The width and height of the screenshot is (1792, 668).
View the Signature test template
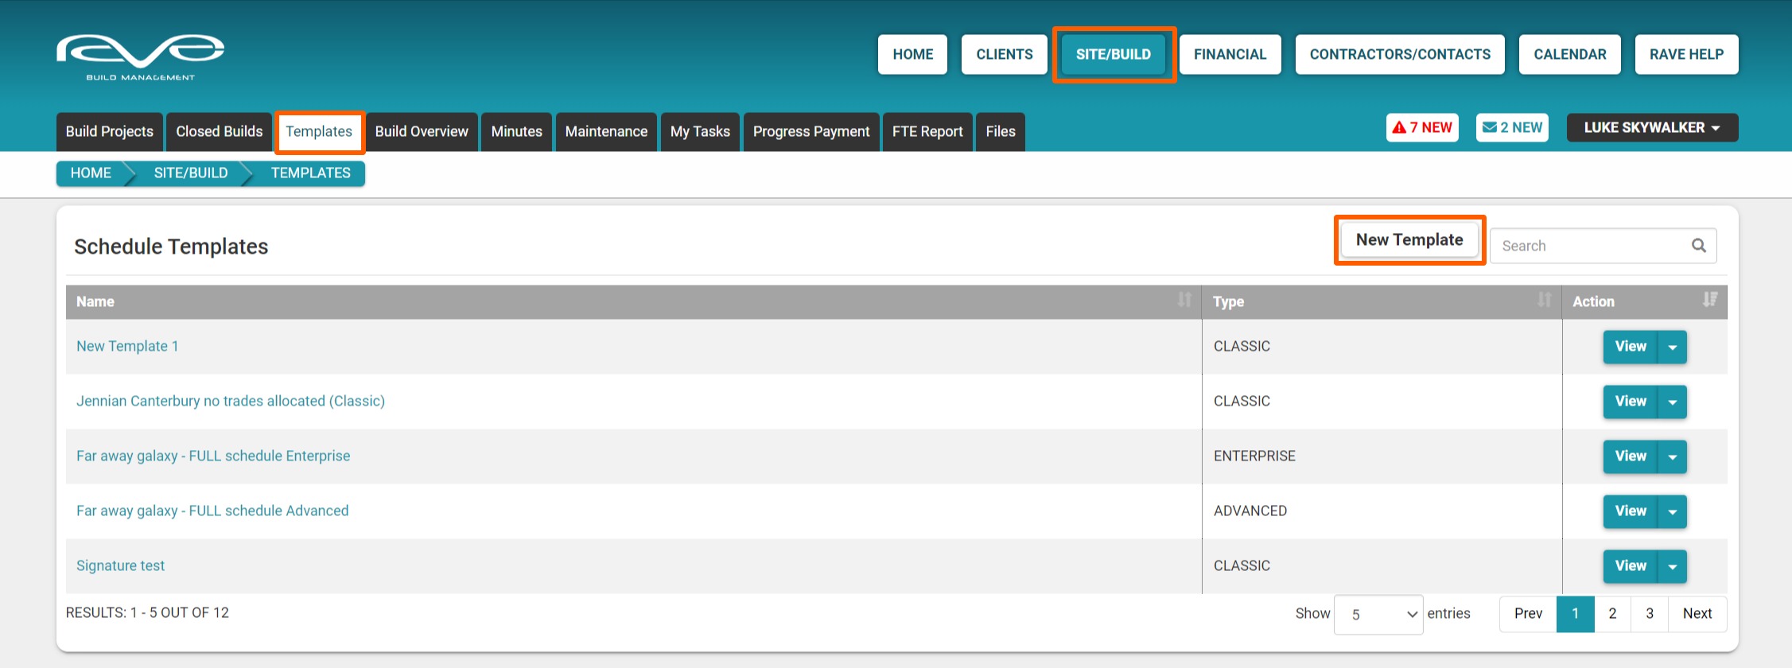(x=1631, y=566)
